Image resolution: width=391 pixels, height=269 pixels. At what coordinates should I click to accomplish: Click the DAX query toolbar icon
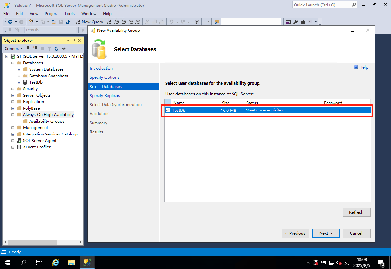pyautogui.click(x=137, y=22)
